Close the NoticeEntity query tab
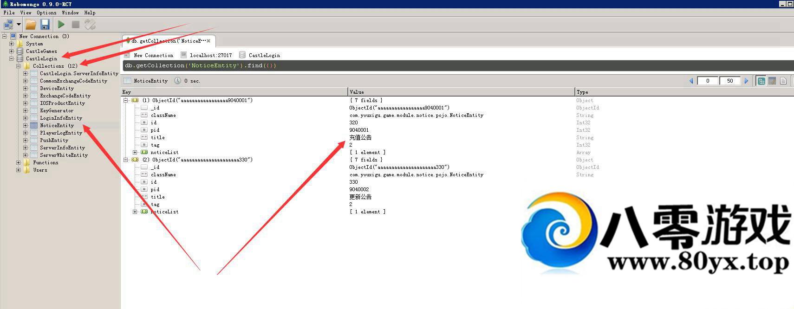Screen dimensions: 794x309 (x=208, y=41)
